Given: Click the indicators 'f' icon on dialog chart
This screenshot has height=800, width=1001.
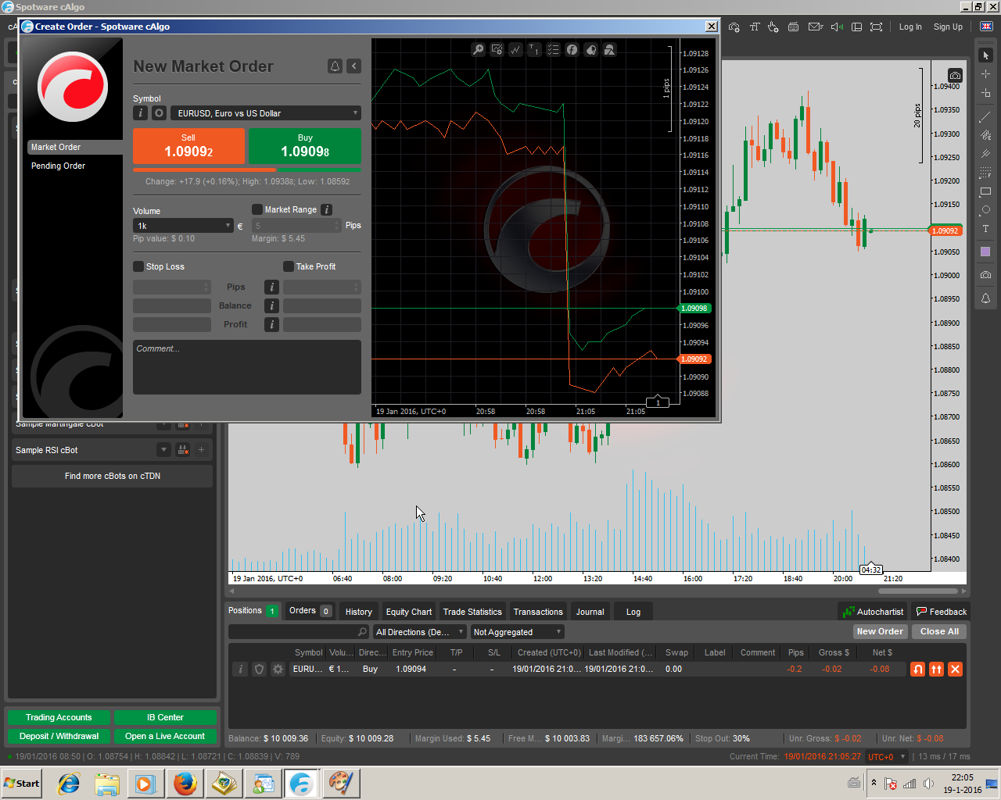Looking at the screenshot, I should point(572,49).
